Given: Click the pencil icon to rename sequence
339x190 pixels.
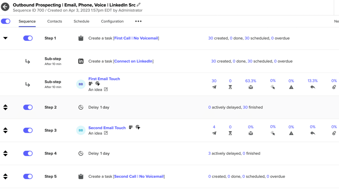Looking at the screenshot, I should click(139, 5).
